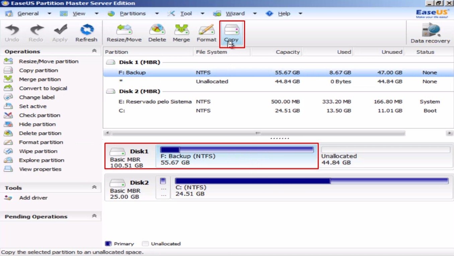454x256 pixels.
Task: Refresh the disk information
Action: click(86, 33)
